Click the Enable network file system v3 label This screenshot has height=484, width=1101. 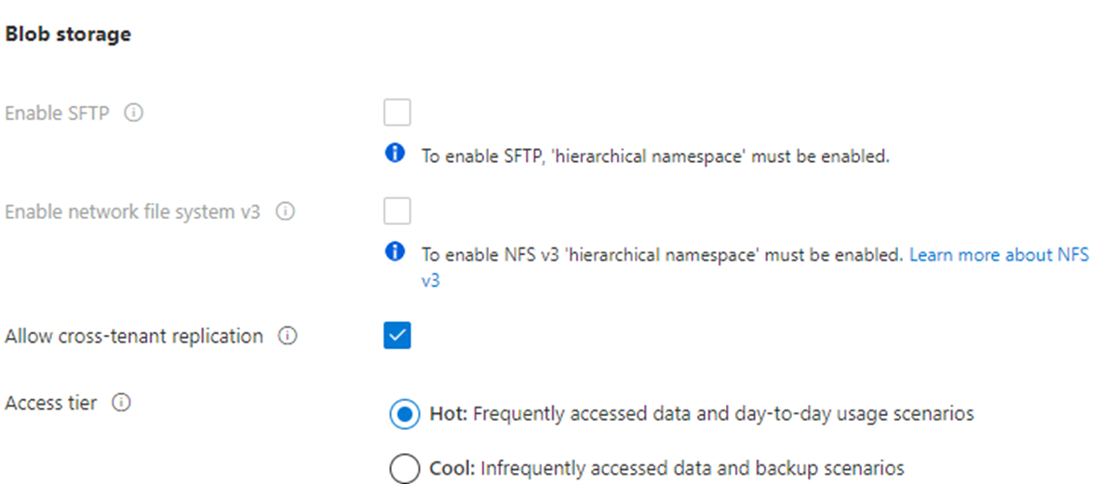pos(133,212)
